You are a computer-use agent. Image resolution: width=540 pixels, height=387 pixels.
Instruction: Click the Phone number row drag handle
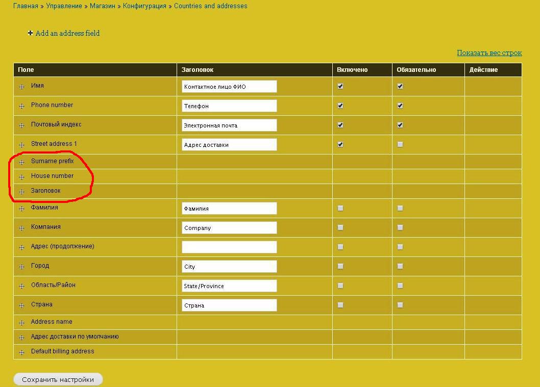coord(21,106)
